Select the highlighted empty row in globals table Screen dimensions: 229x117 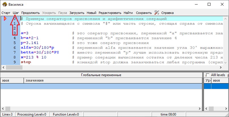[x=101, y=86]
